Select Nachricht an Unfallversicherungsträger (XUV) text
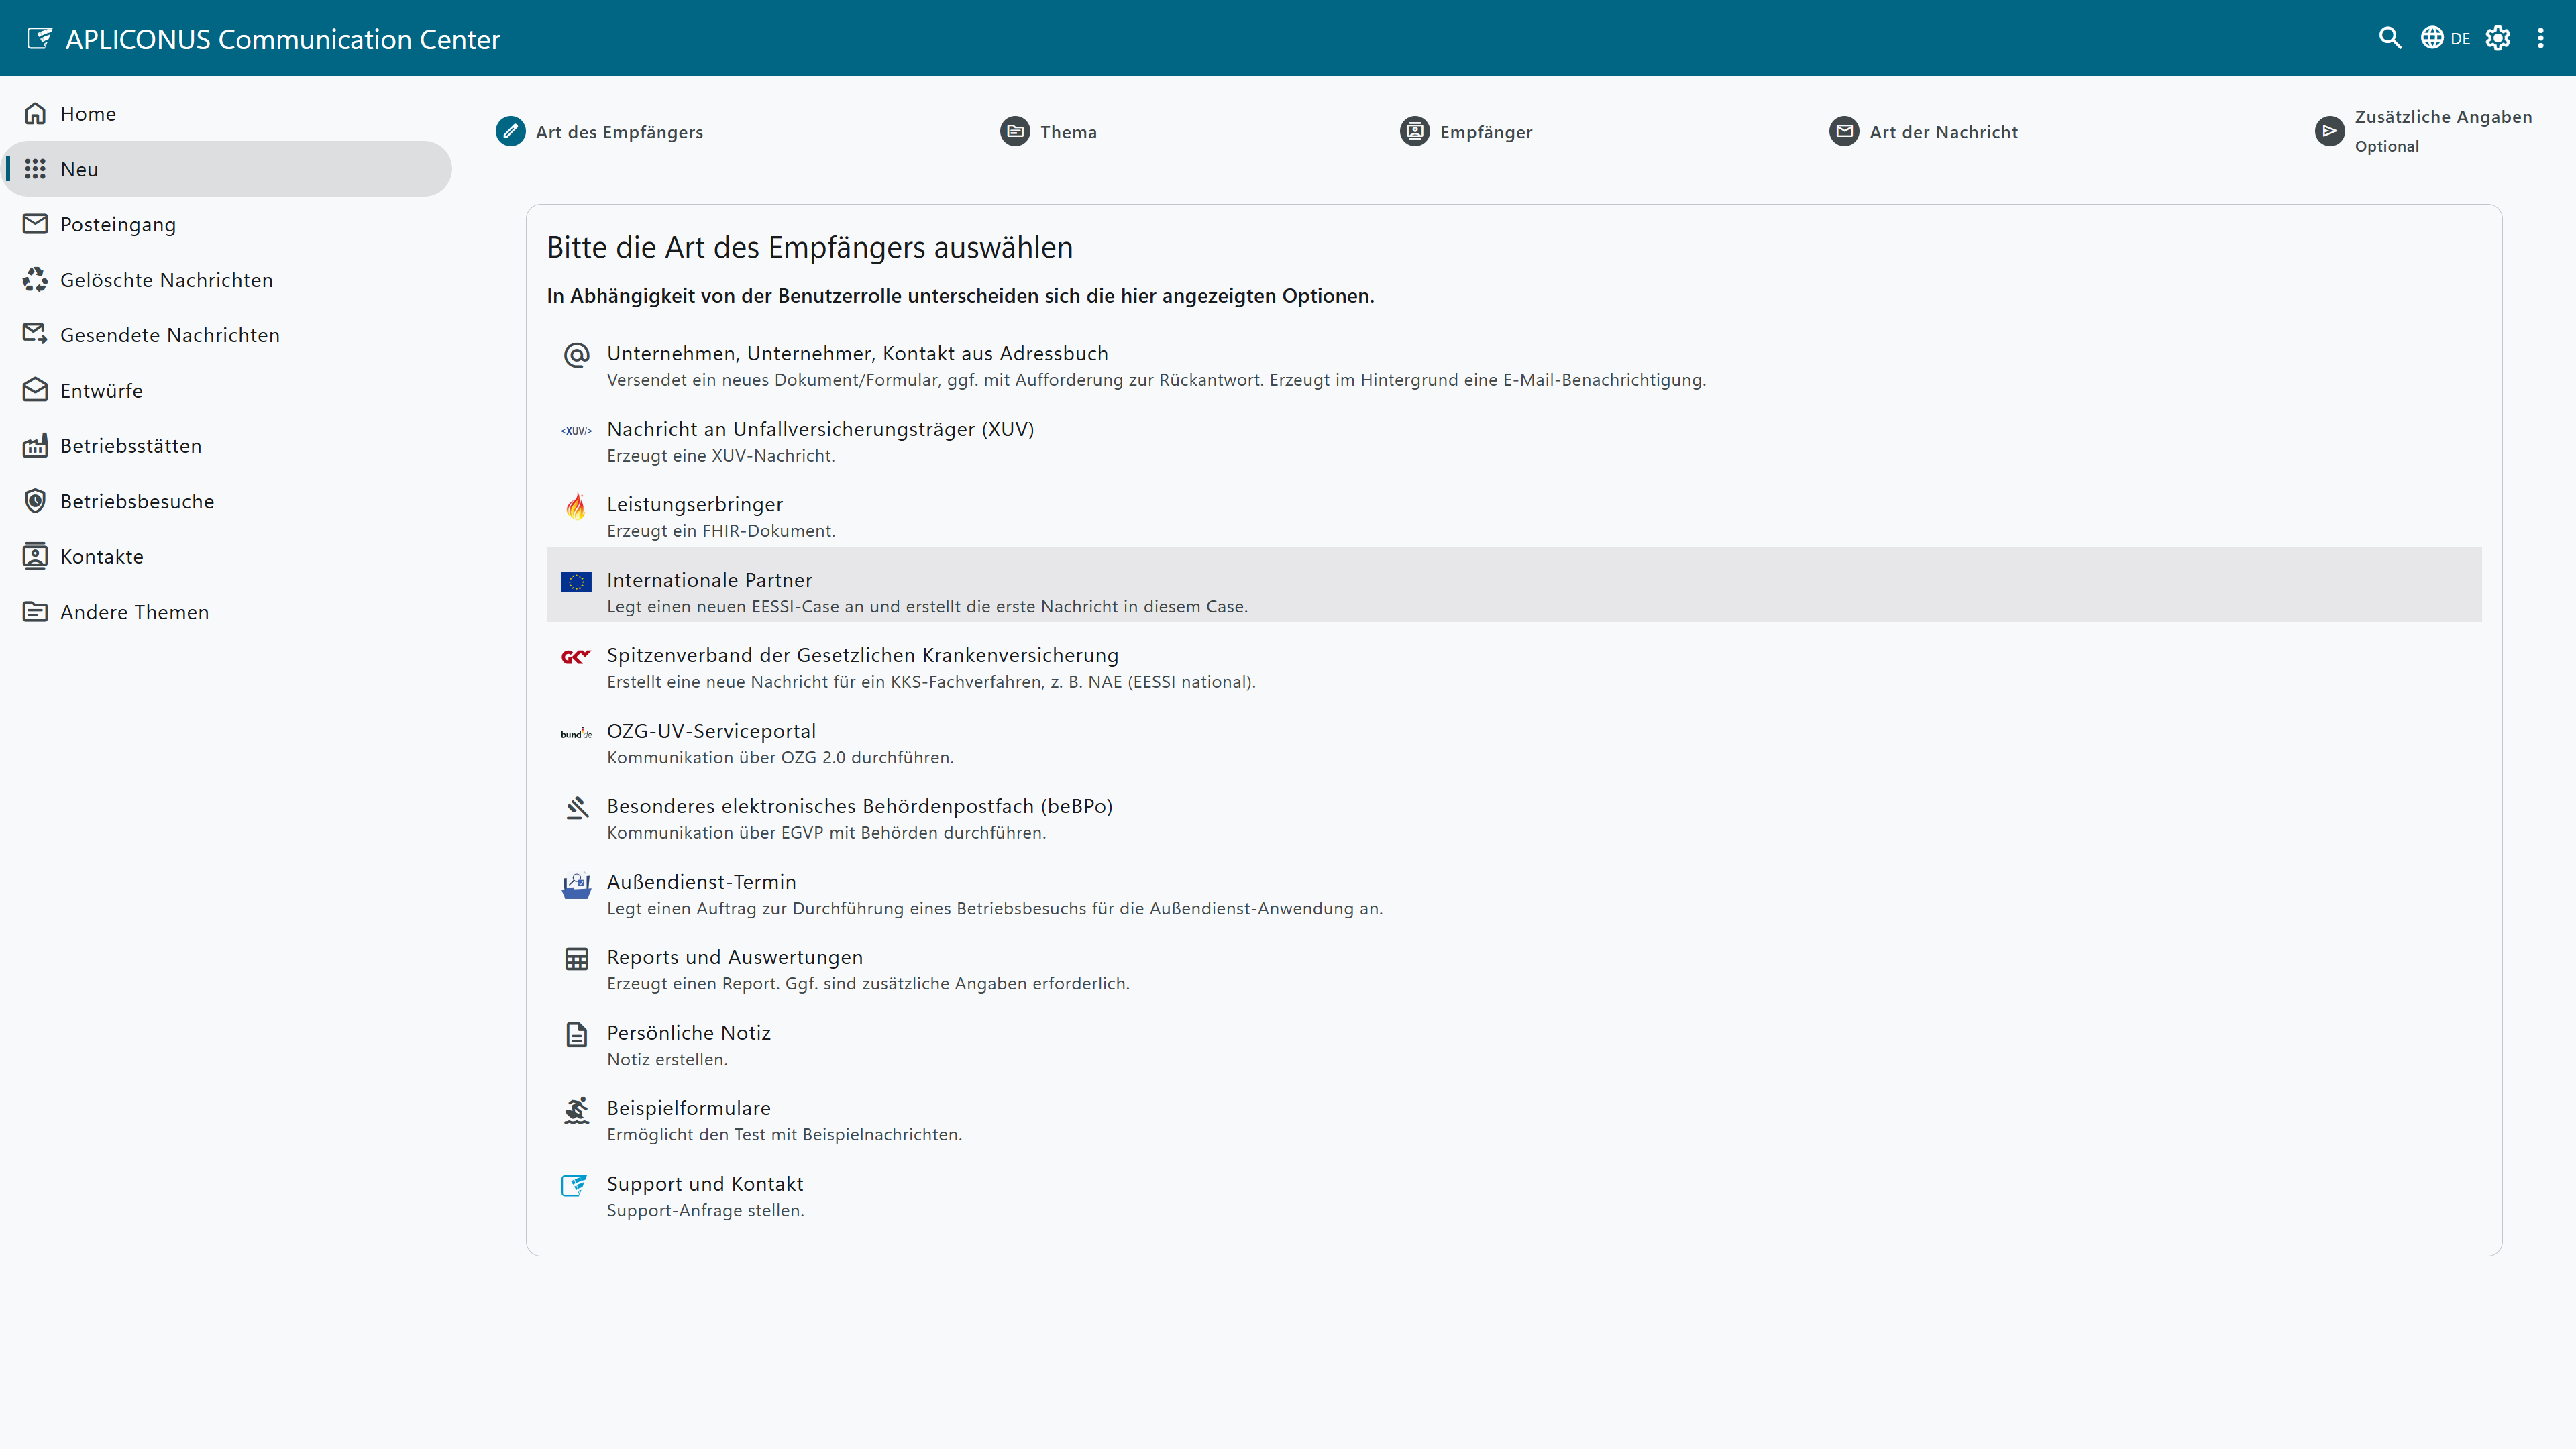The height and width of the screenshot is (1449, 2576). pyautogui.click(x=820, y=429)
